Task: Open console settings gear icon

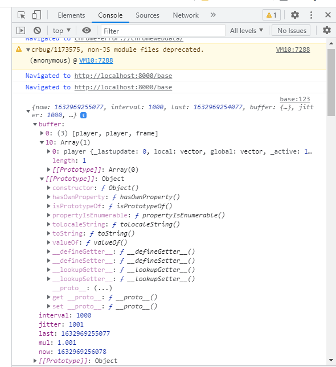Action: 327,30
